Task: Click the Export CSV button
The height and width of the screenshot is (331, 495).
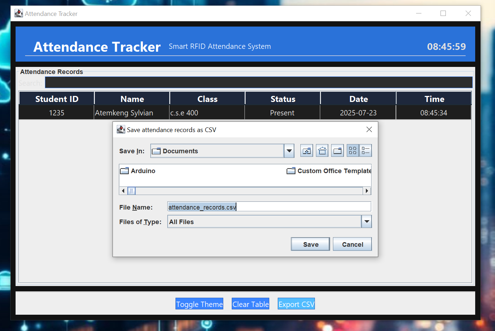Action: (x=296, y=304)
